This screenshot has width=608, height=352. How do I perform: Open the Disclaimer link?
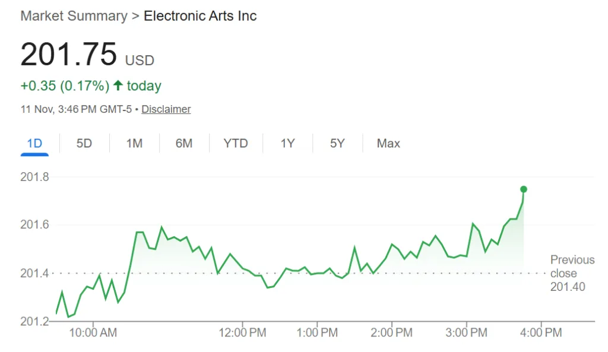(166, 109)
